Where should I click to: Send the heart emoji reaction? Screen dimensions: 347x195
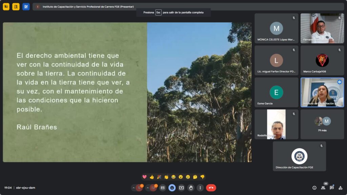pyautogui.click(x=145, y=177)
